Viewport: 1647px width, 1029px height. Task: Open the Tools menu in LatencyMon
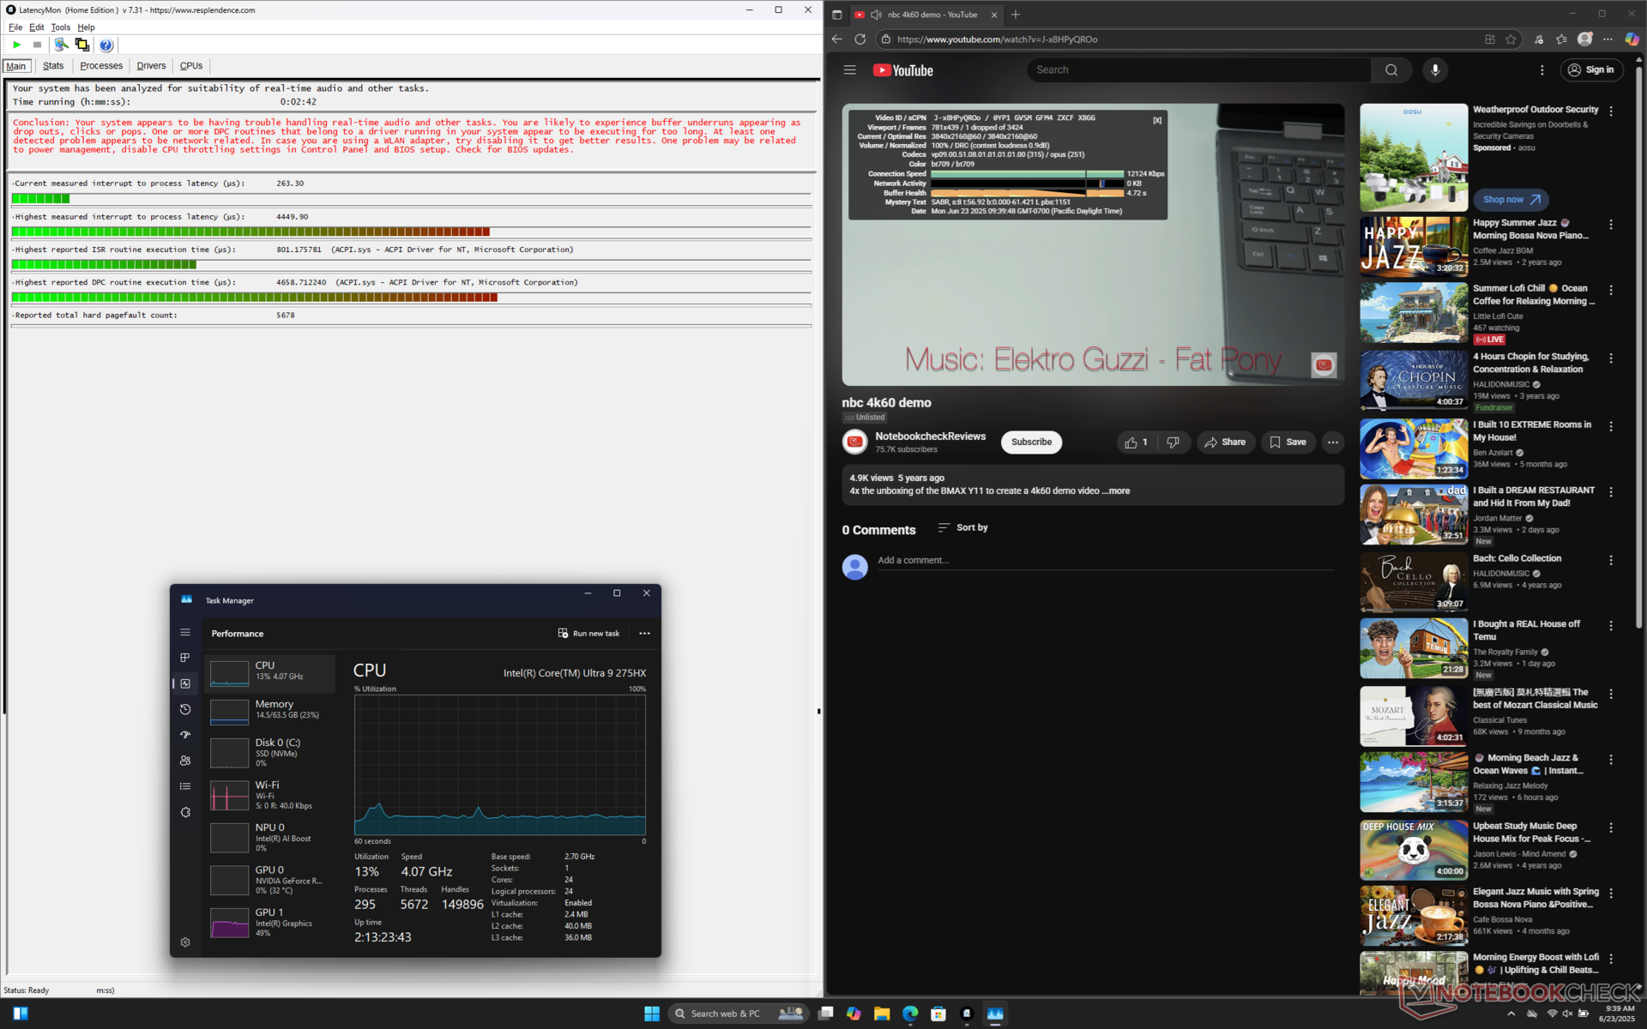[x=60, y=27]
